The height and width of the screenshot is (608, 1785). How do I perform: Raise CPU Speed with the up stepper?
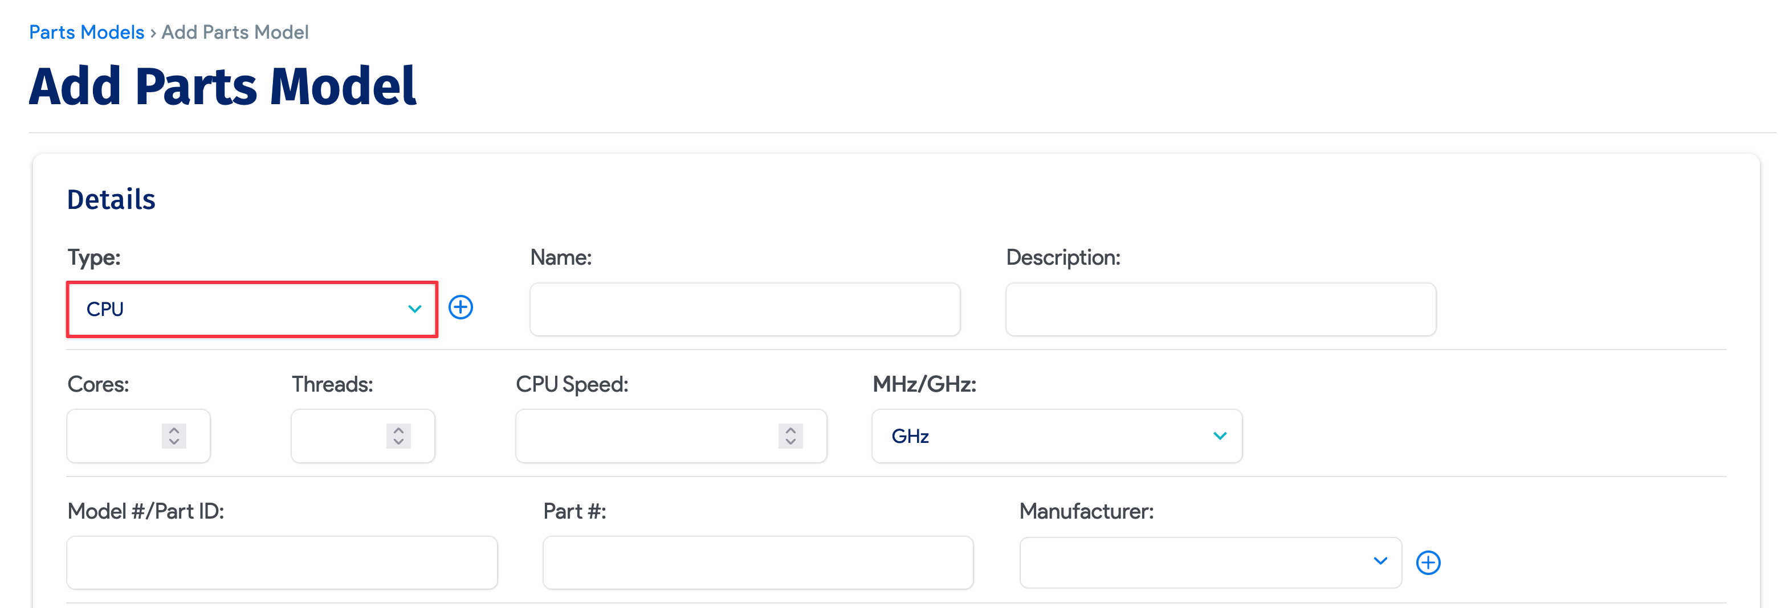[790, 429]
